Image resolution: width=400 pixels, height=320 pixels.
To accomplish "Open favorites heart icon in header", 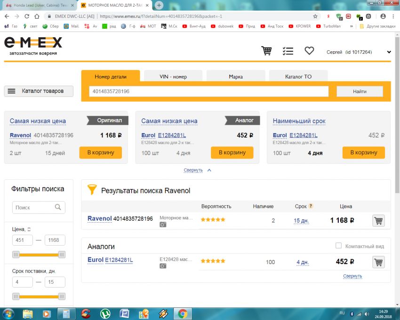I will point(309,51).
